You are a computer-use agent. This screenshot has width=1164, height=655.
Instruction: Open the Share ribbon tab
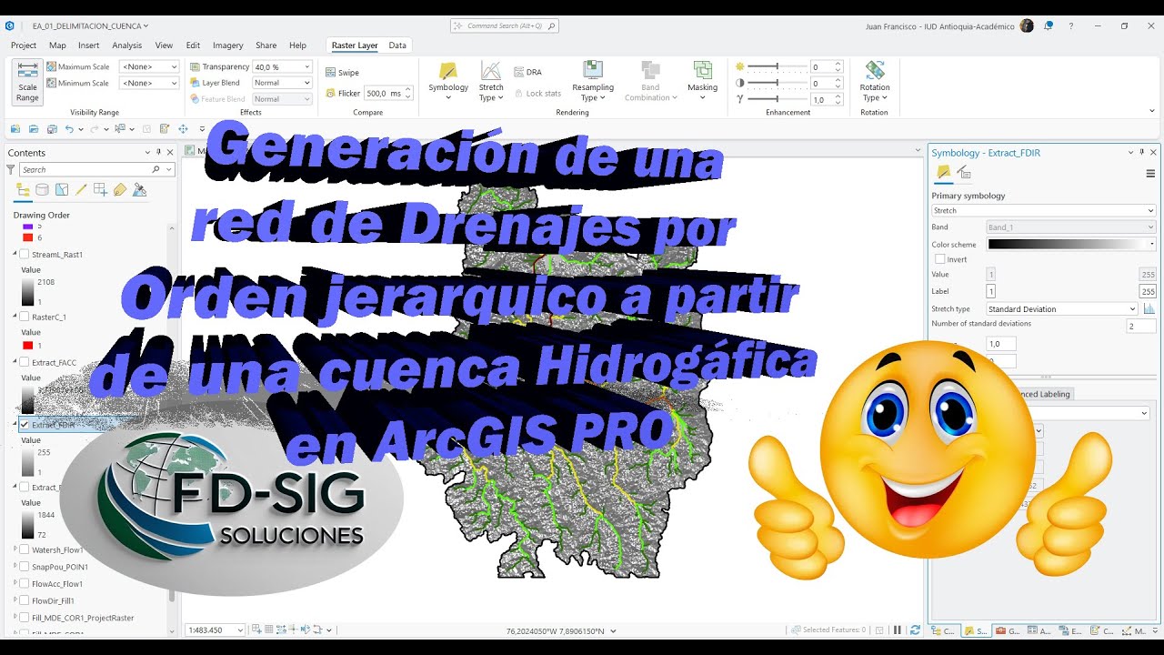[x=266, y=45]
